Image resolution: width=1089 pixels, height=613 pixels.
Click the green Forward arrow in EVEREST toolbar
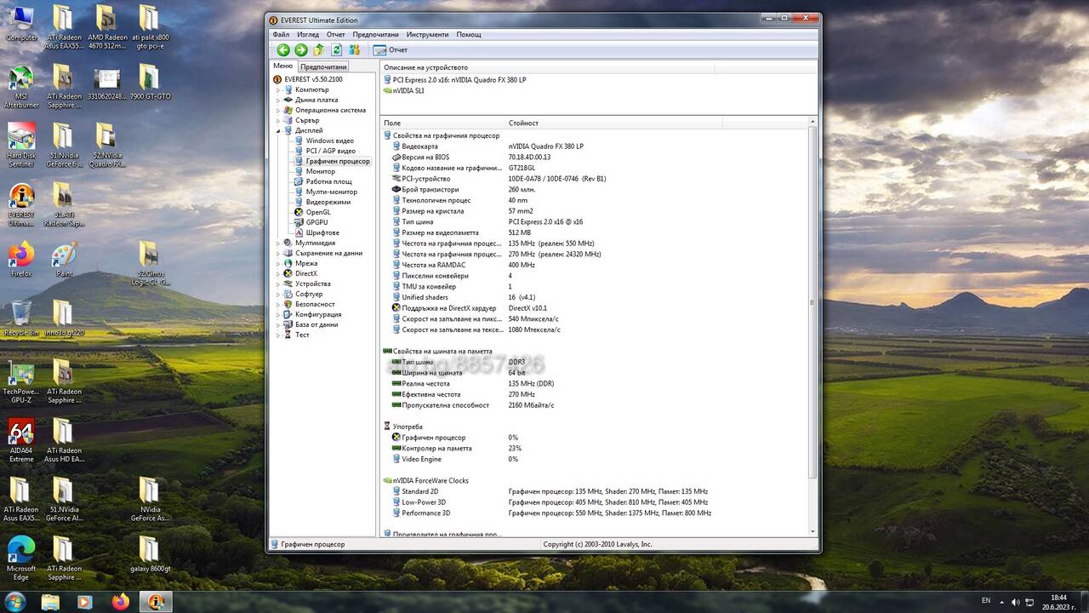[x=300, y=50]
